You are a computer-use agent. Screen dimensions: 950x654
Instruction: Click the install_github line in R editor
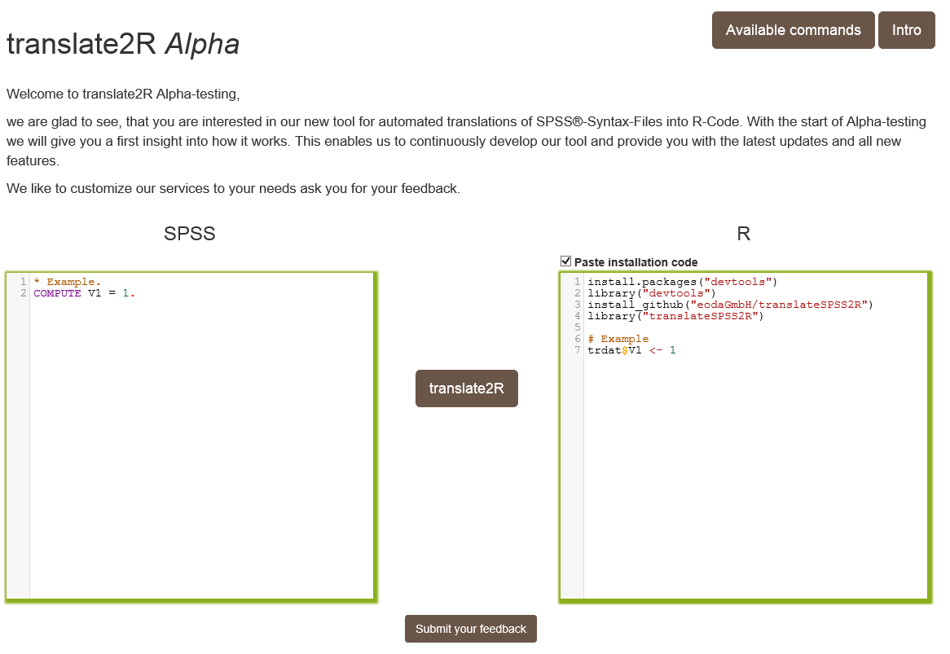(x=730, y=305)
